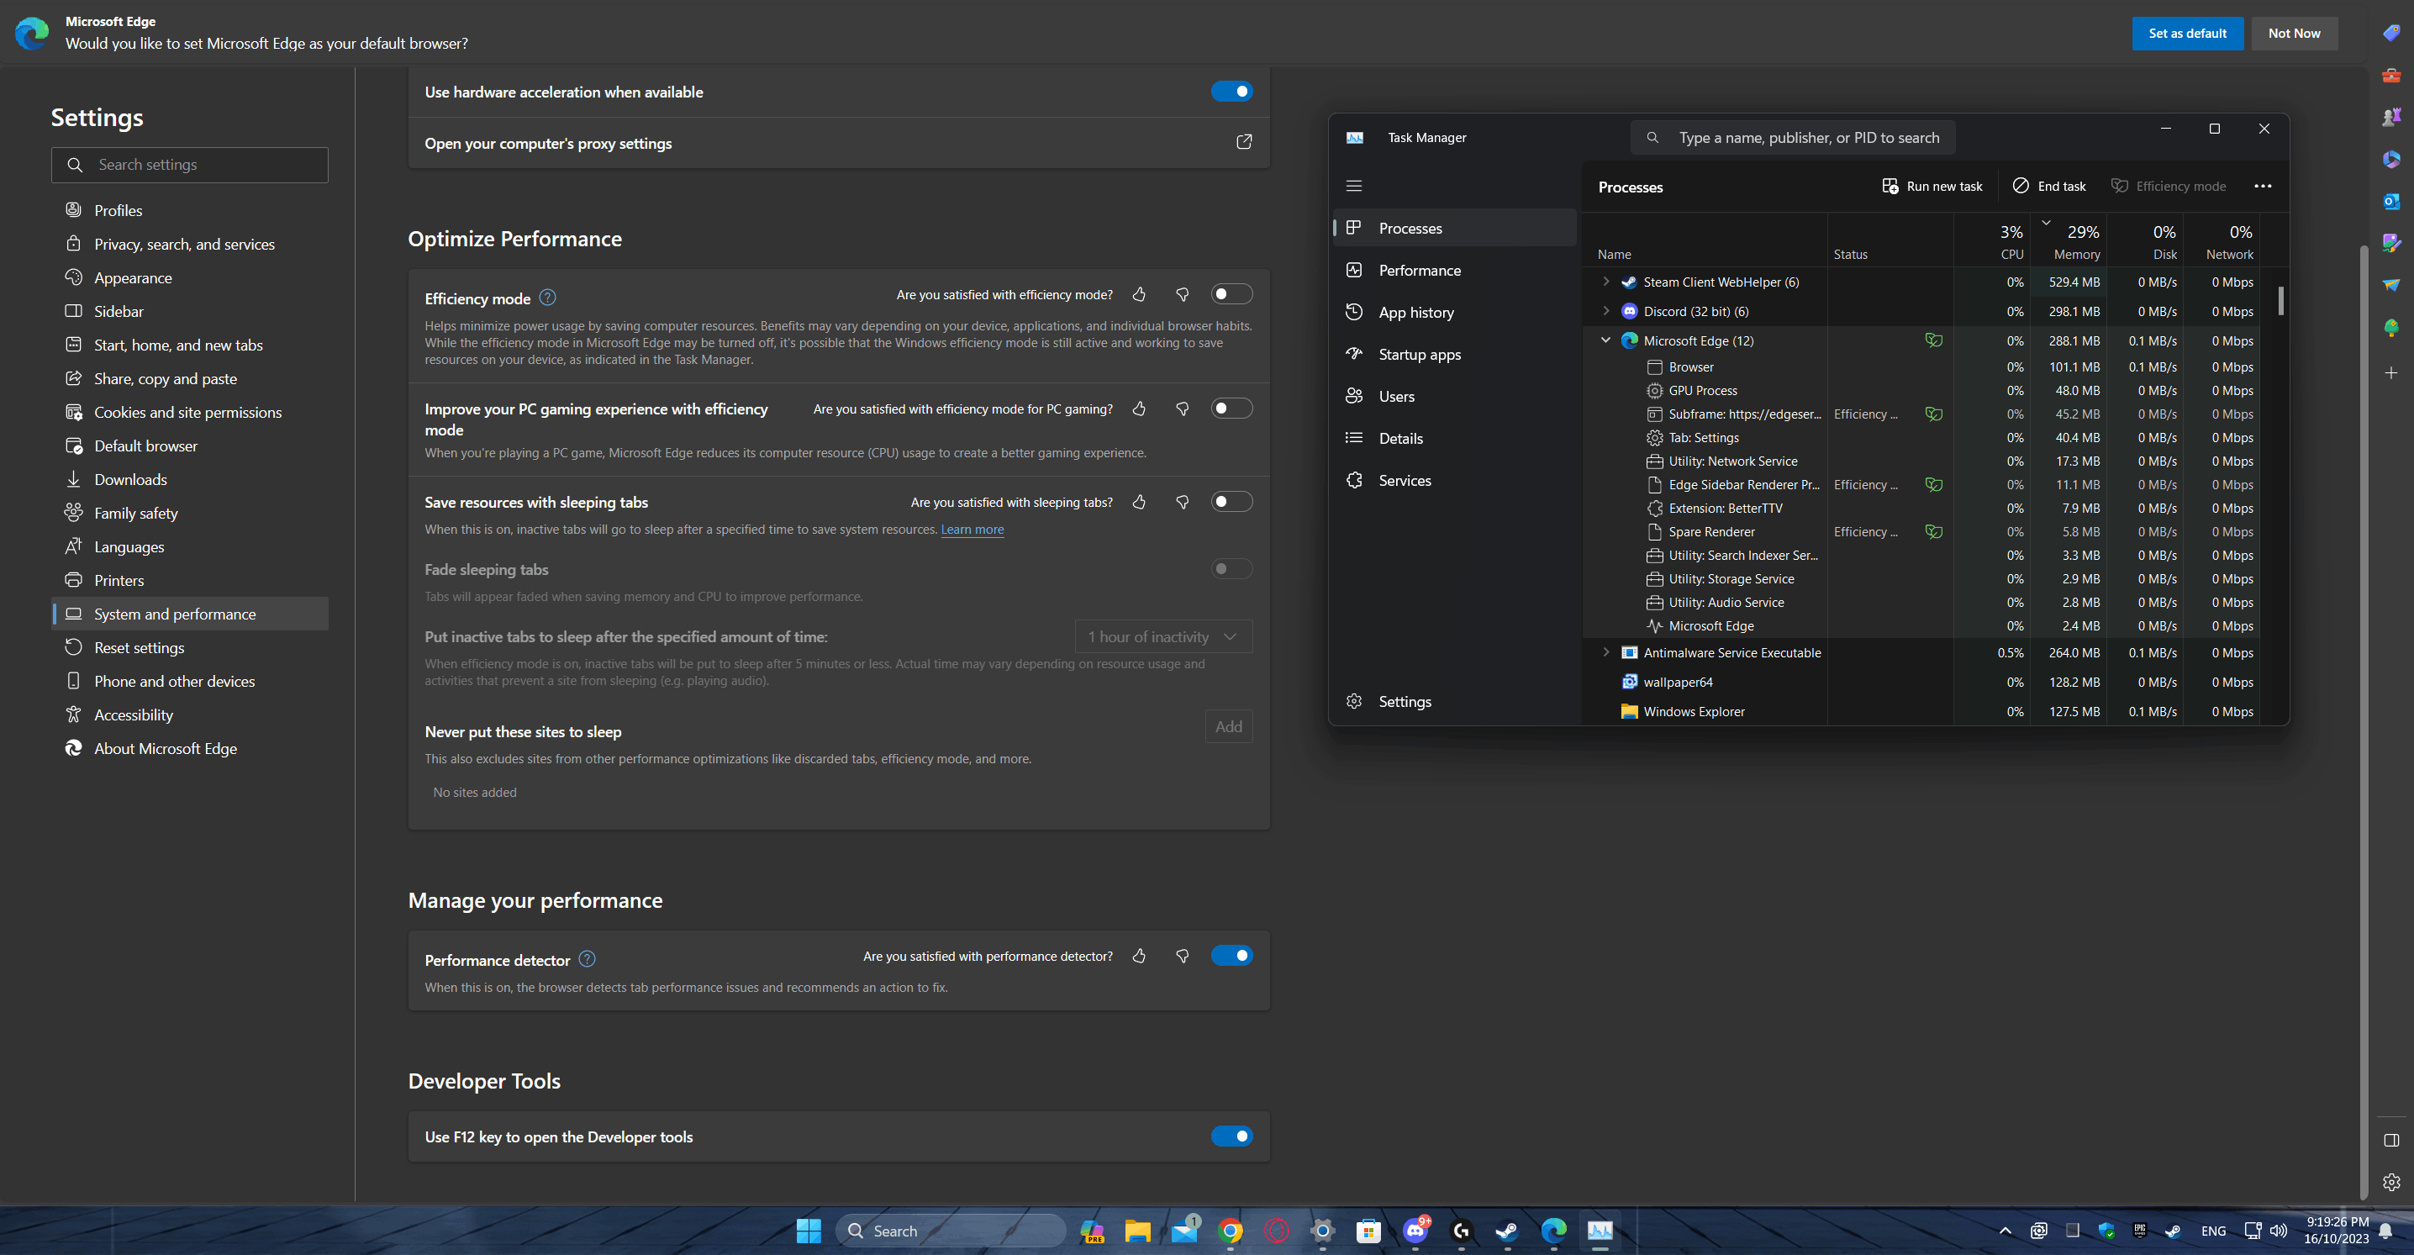Expand Steam Client WebHelper process group
Image resolution: width=2414 pixels, height=1255 pixels.
tap(1605, 282)
